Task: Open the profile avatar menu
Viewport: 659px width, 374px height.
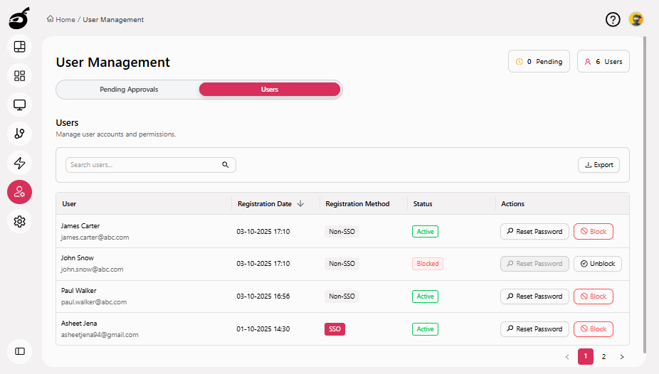Action: tap(636, 19)
